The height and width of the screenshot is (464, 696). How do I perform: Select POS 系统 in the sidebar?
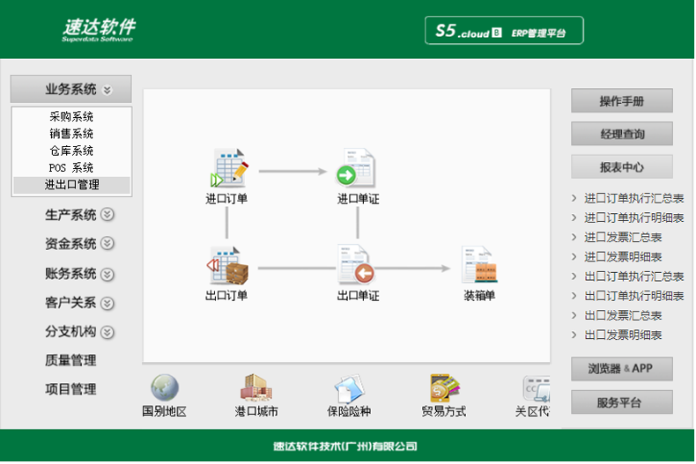coord(71,167)
